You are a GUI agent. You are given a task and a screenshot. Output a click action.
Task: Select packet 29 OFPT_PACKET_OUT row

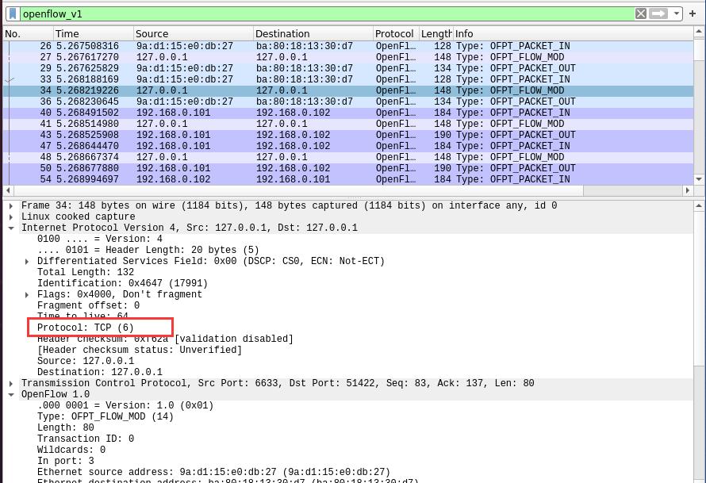click(x=347, y=68)
